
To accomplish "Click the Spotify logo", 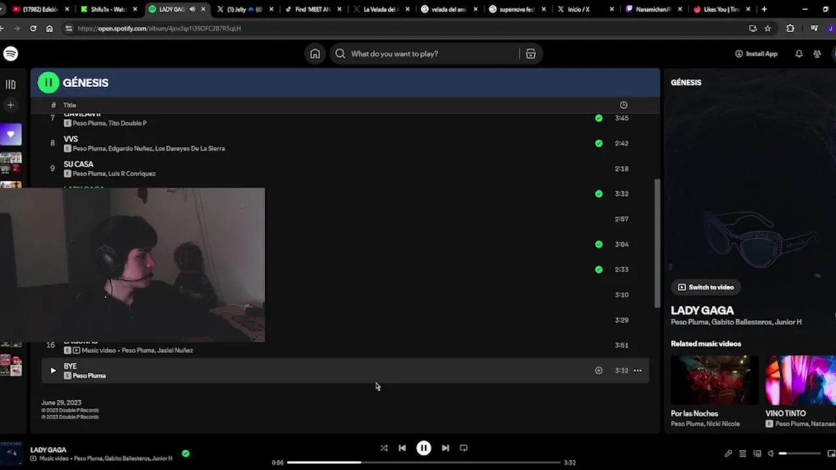I will pos(10,54).
